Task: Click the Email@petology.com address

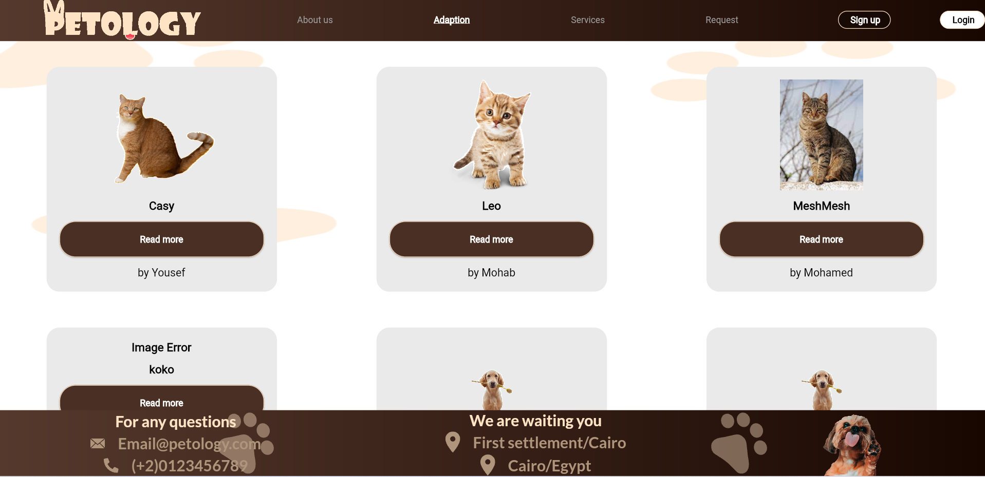Action: tap(190, 444)
